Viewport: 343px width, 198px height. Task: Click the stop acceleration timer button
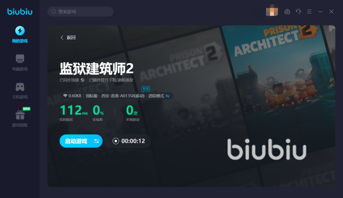tap(129, 141)
